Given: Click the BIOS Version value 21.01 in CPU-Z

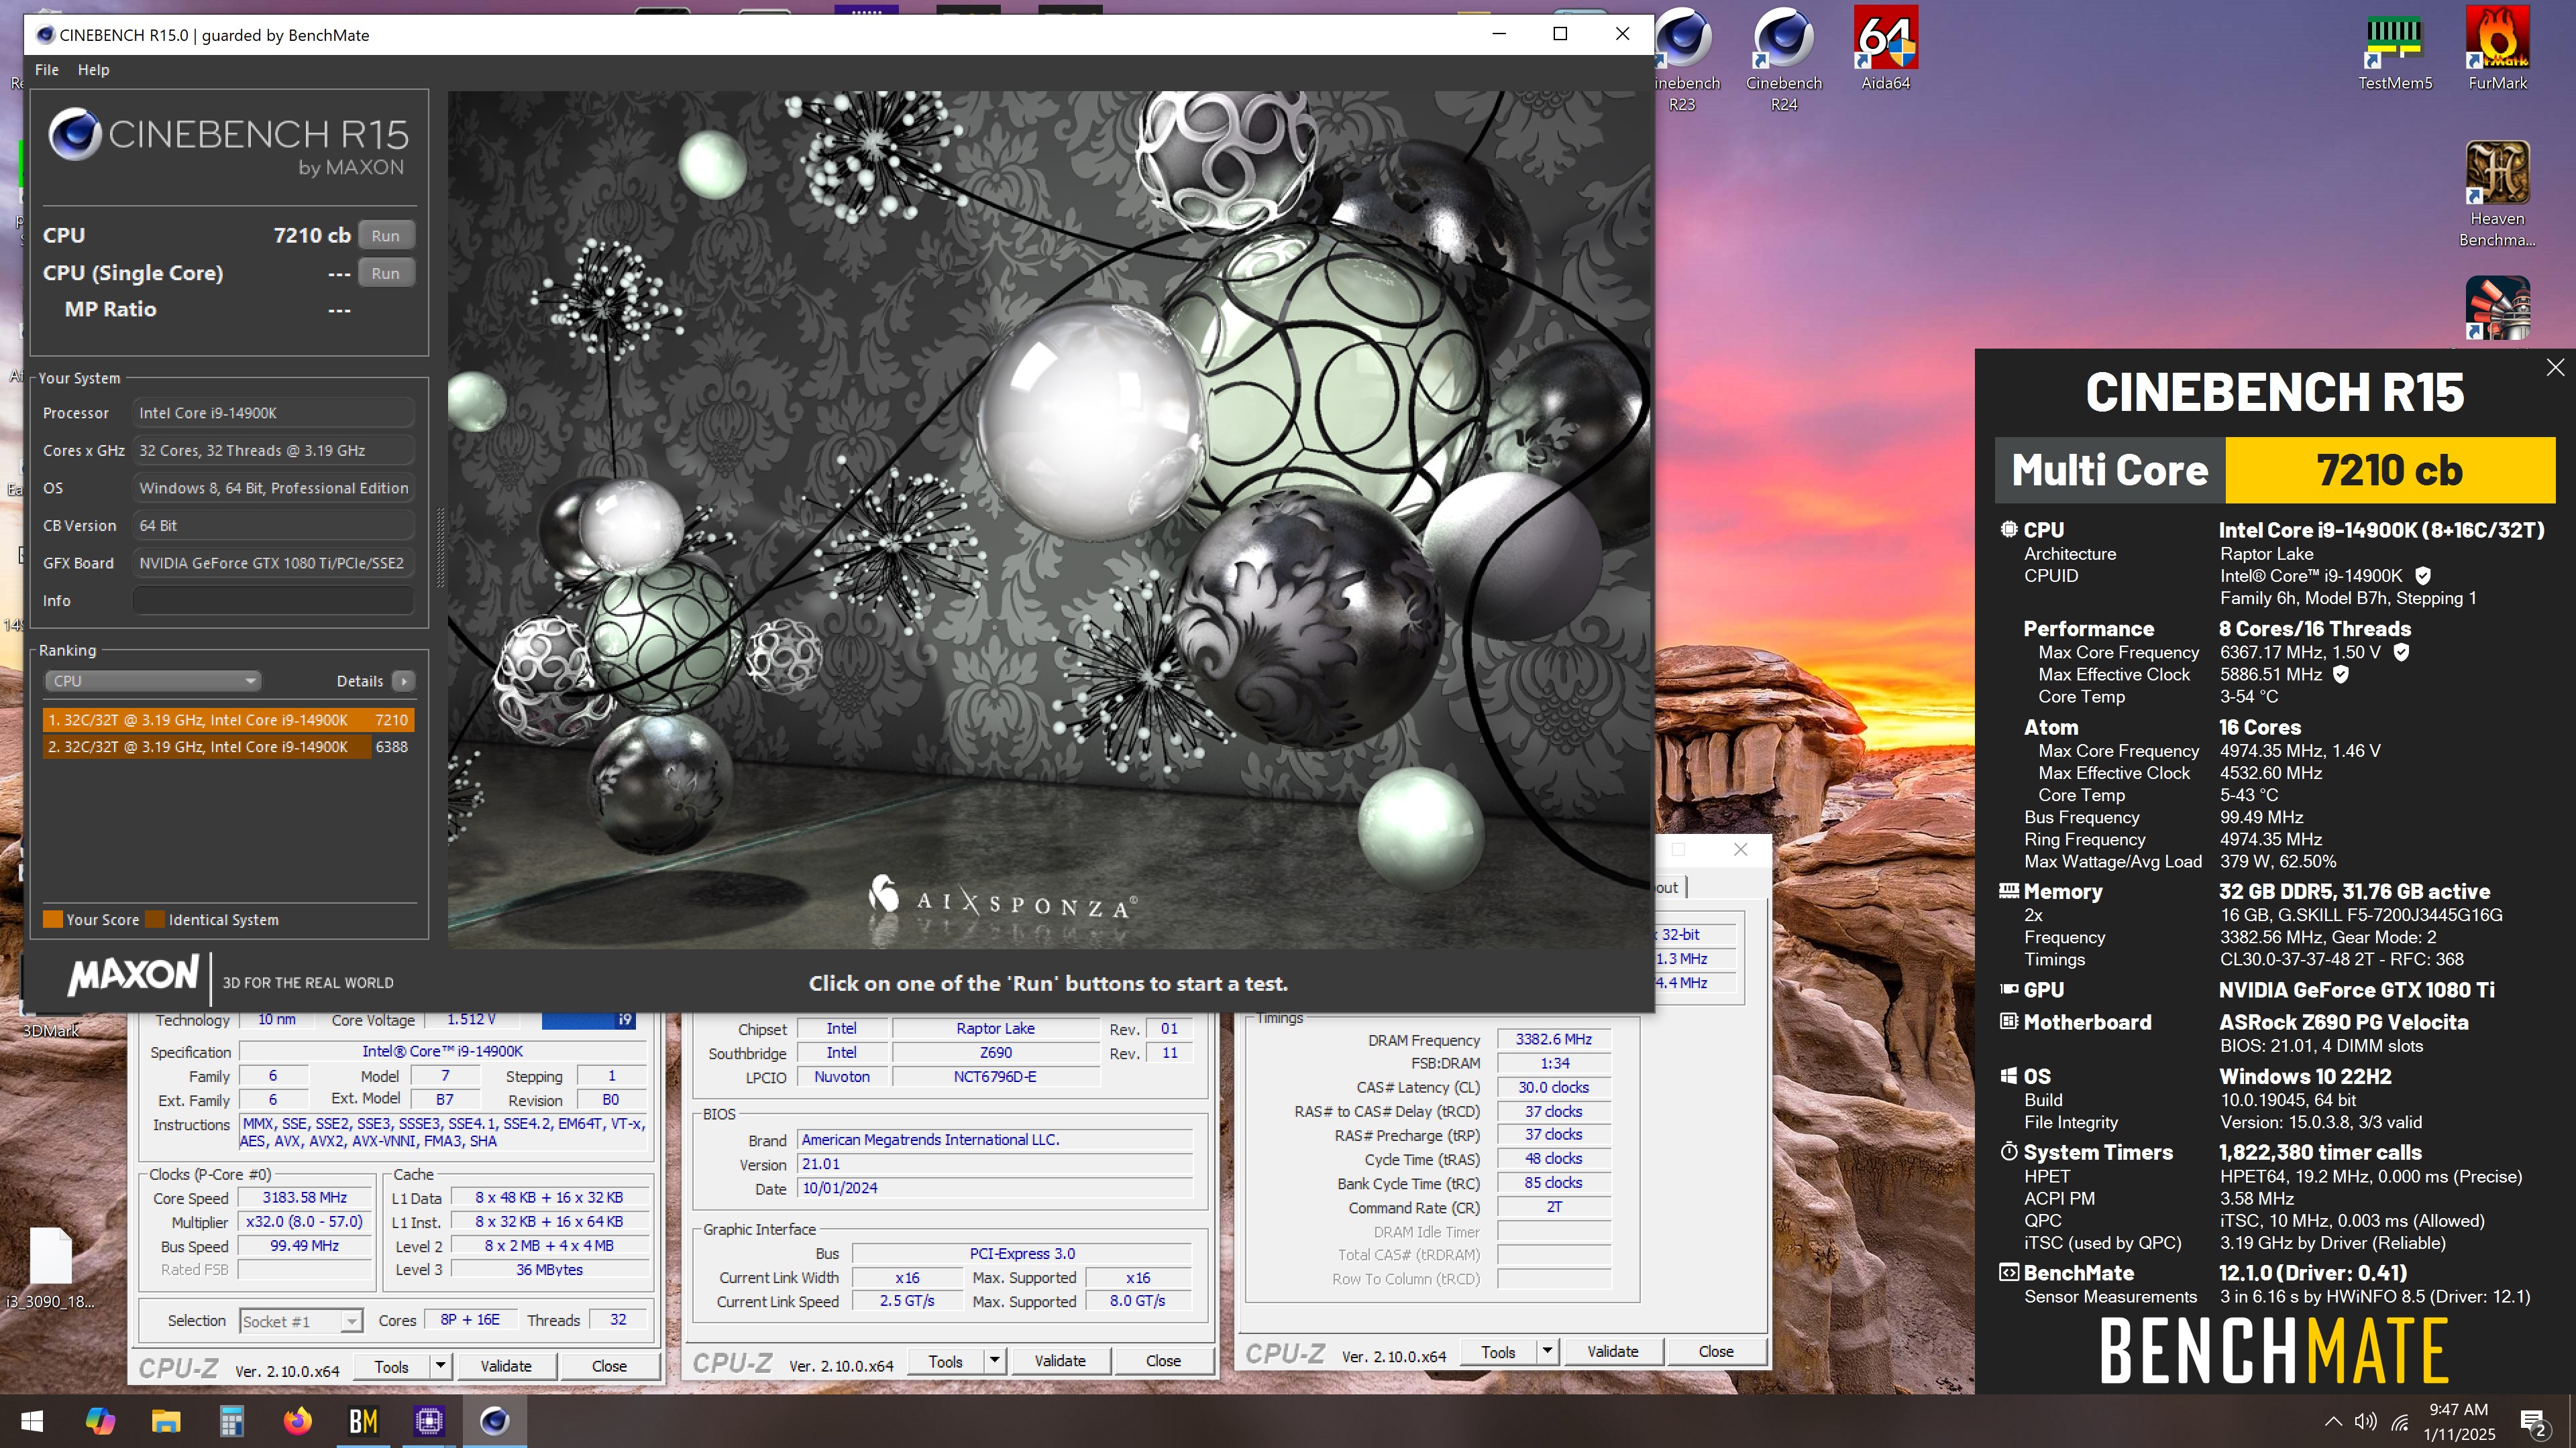Looking at the screenshot, I should tap(995, 1164).
